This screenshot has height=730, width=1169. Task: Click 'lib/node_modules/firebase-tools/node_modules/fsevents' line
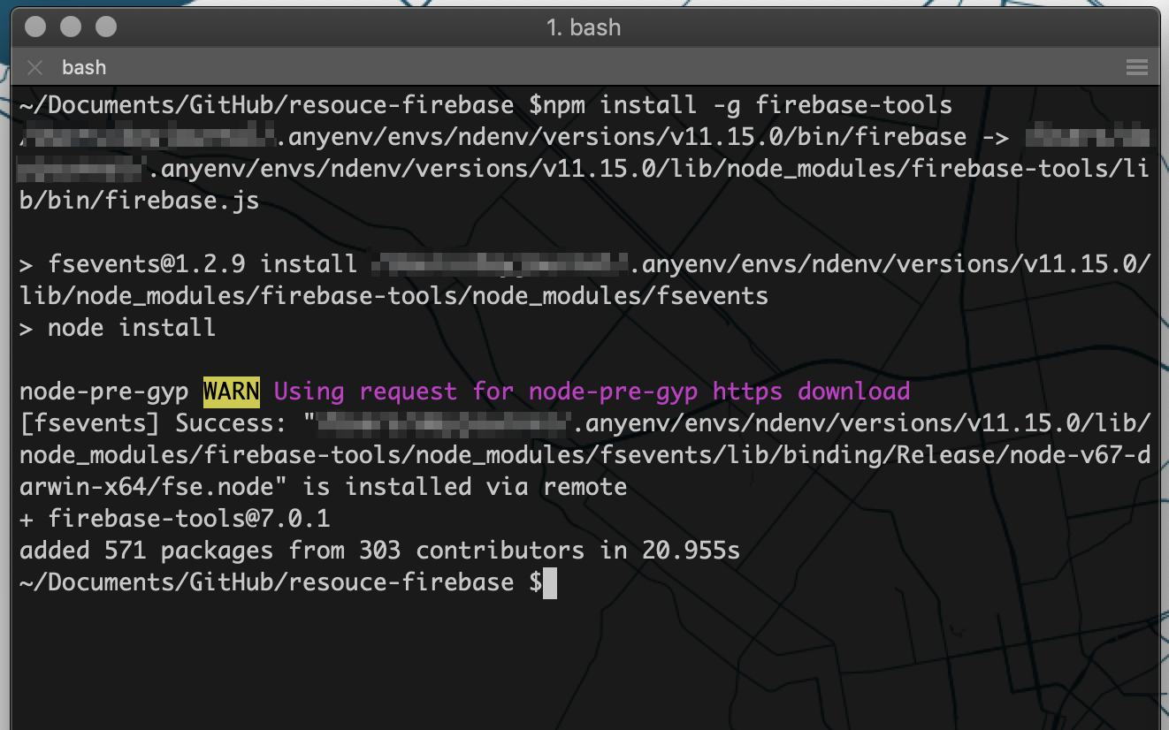[x=393, y=296]
